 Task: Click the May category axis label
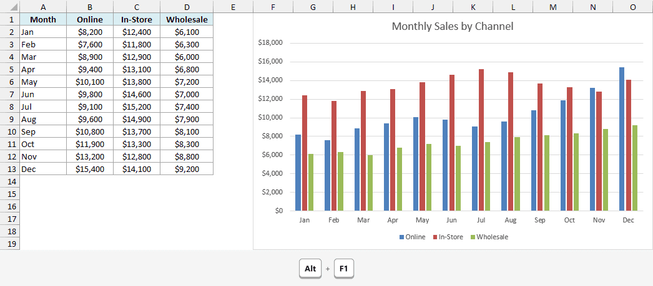tap(422, 221)
